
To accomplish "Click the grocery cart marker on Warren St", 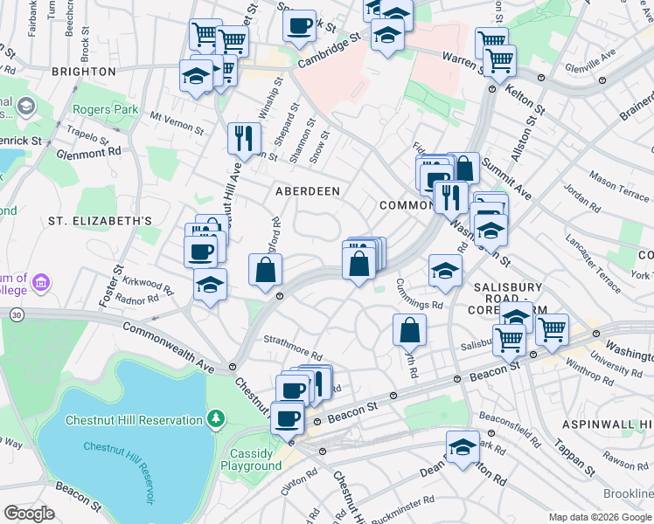I will [499, 62].
